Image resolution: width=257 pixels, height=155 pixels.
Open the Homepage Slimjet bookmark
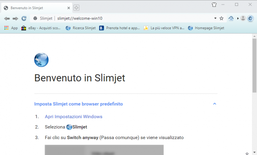click(206, 28)
